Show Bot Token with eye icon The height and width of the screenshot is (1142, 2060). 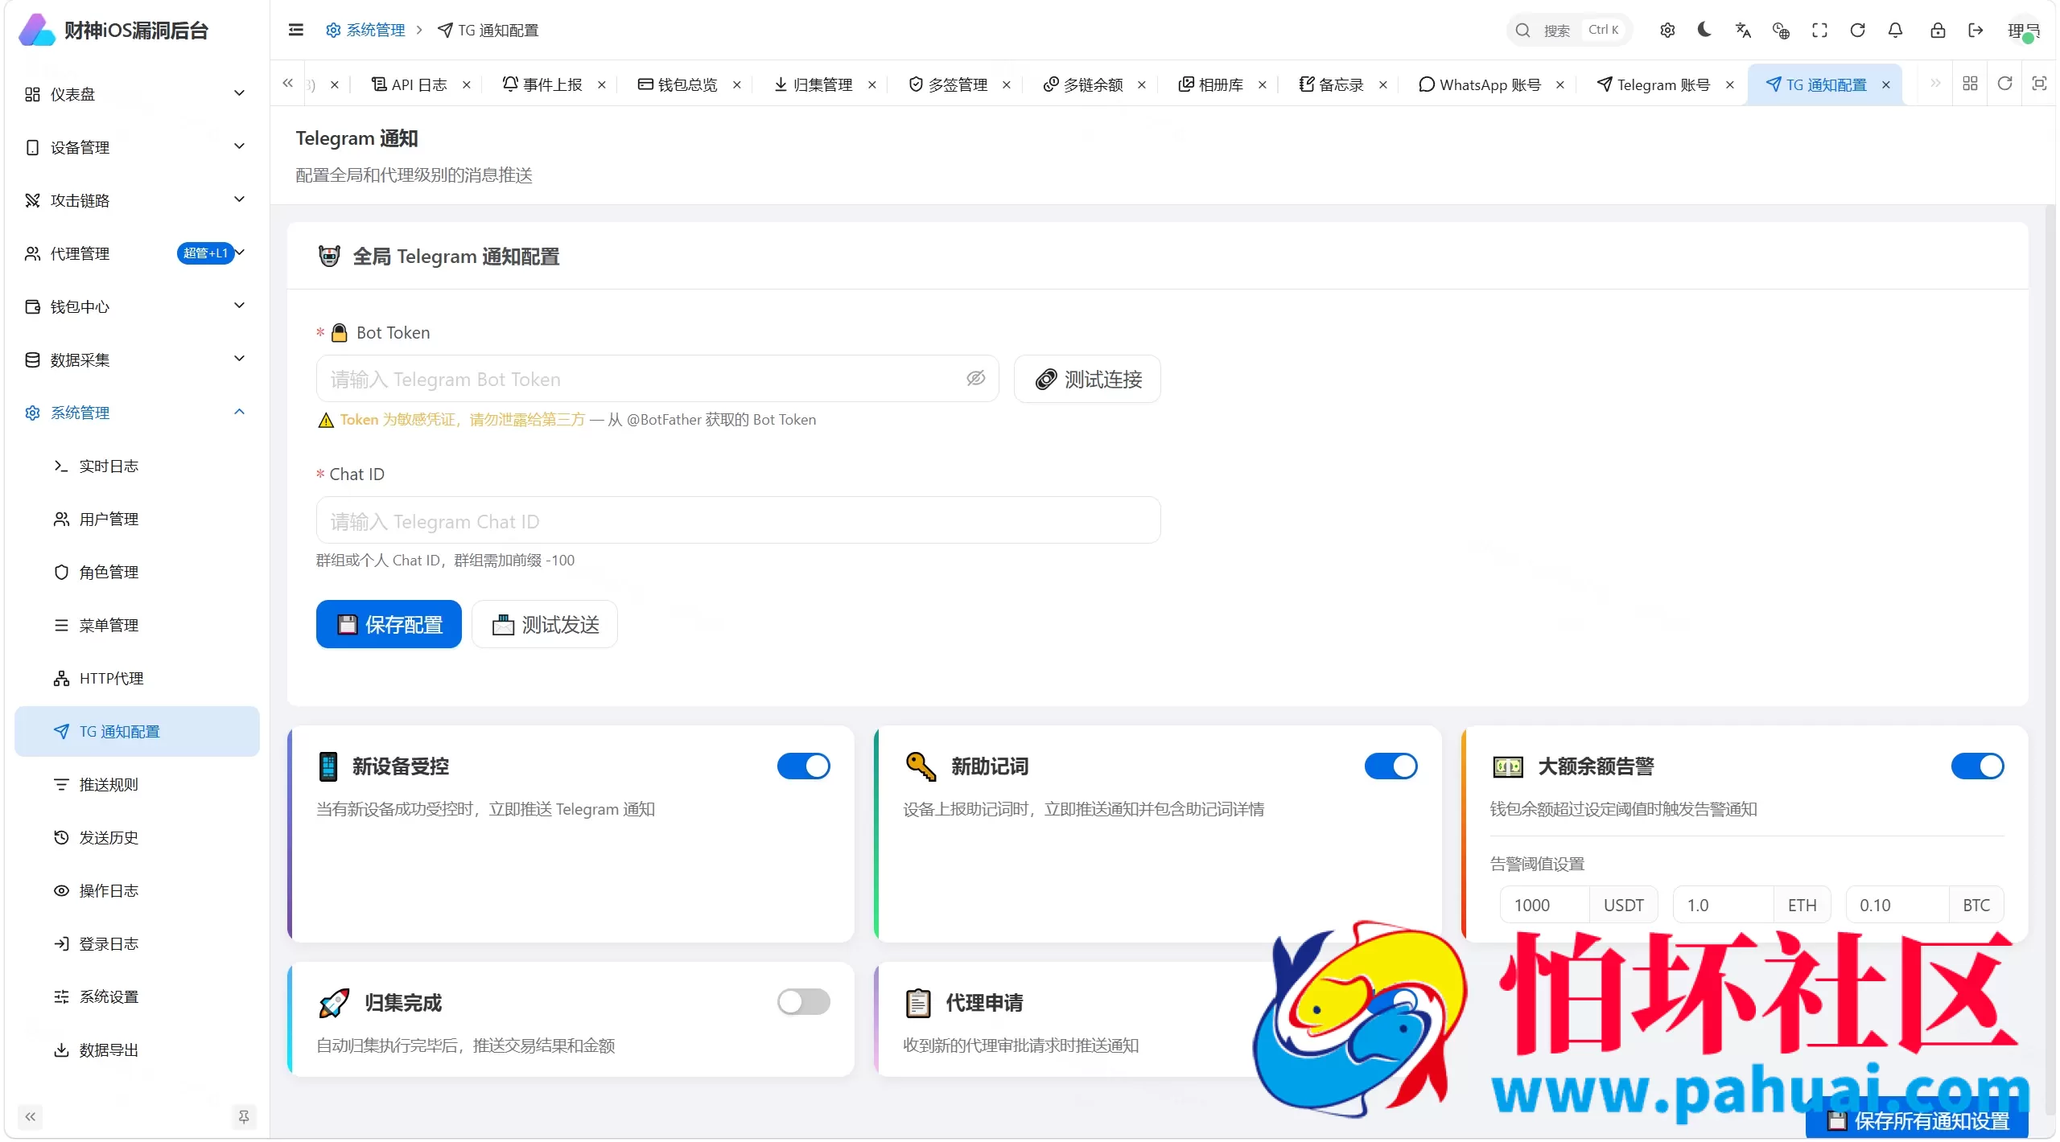coord(975,379)
